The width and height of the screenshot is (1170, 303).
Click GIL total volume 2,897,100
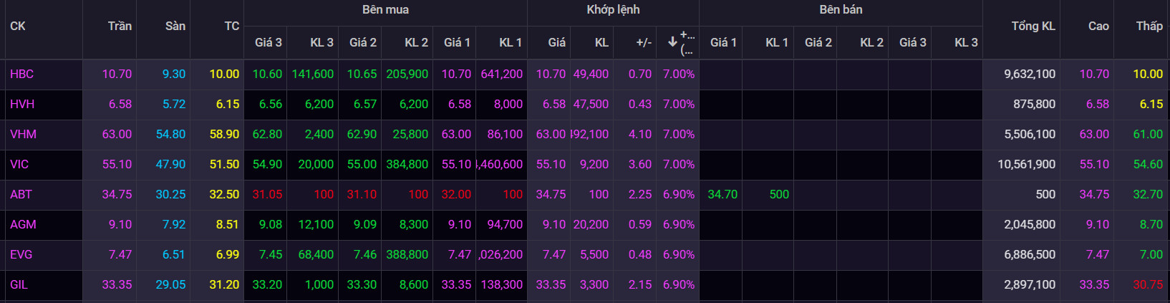[x=1030, y=284]
